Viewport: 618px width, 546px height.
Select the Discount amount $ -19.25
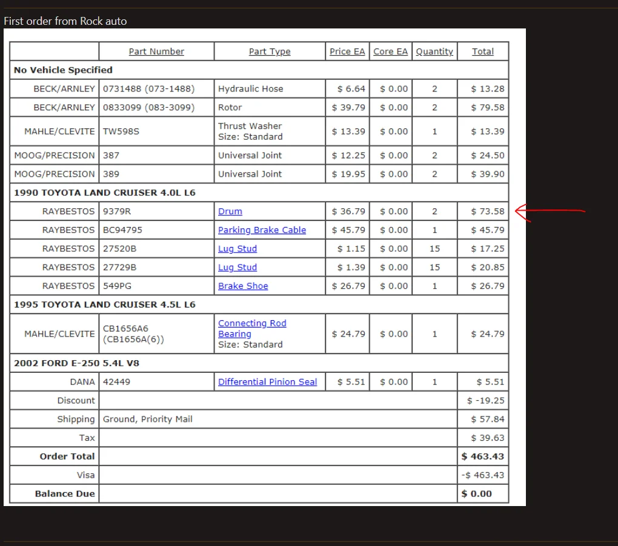click(485, 401)
